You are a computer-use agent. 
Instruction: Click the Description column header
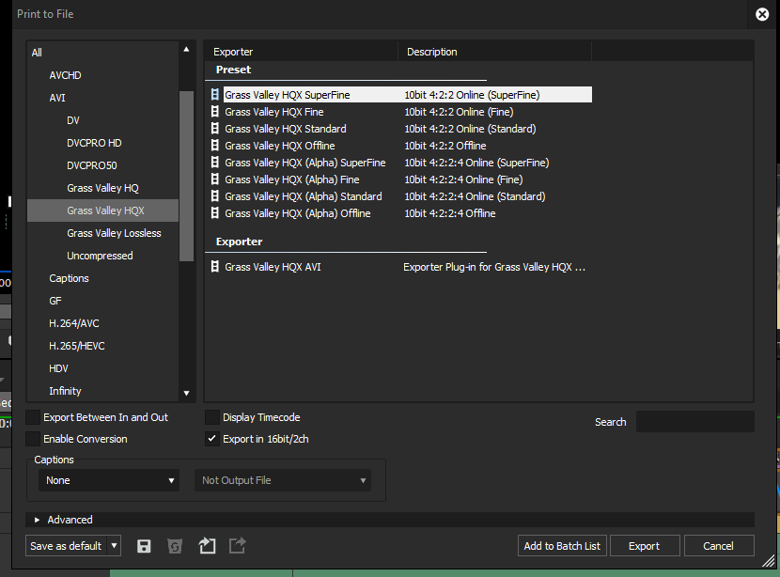point(494,52)
